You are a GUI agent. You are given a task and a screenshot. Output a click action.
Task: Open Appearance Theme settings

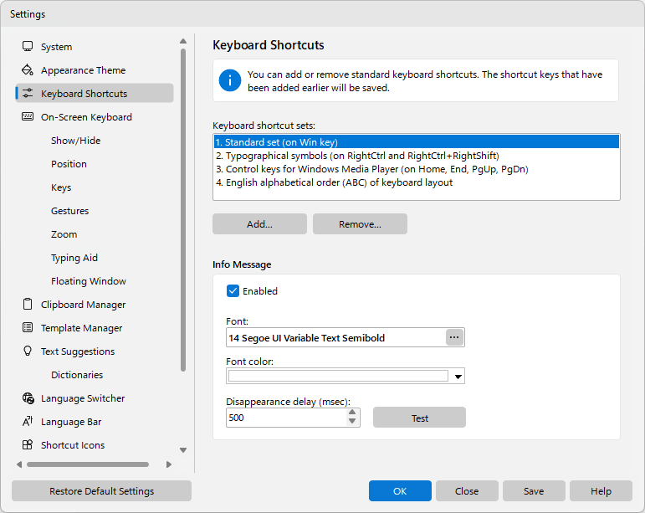pos(83,70)
